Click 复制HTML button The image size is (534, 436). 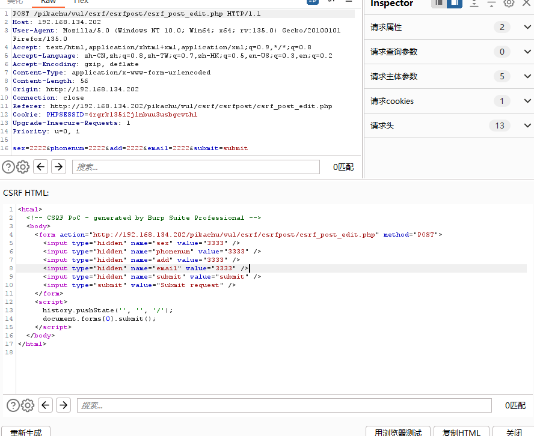pos(461,432)
